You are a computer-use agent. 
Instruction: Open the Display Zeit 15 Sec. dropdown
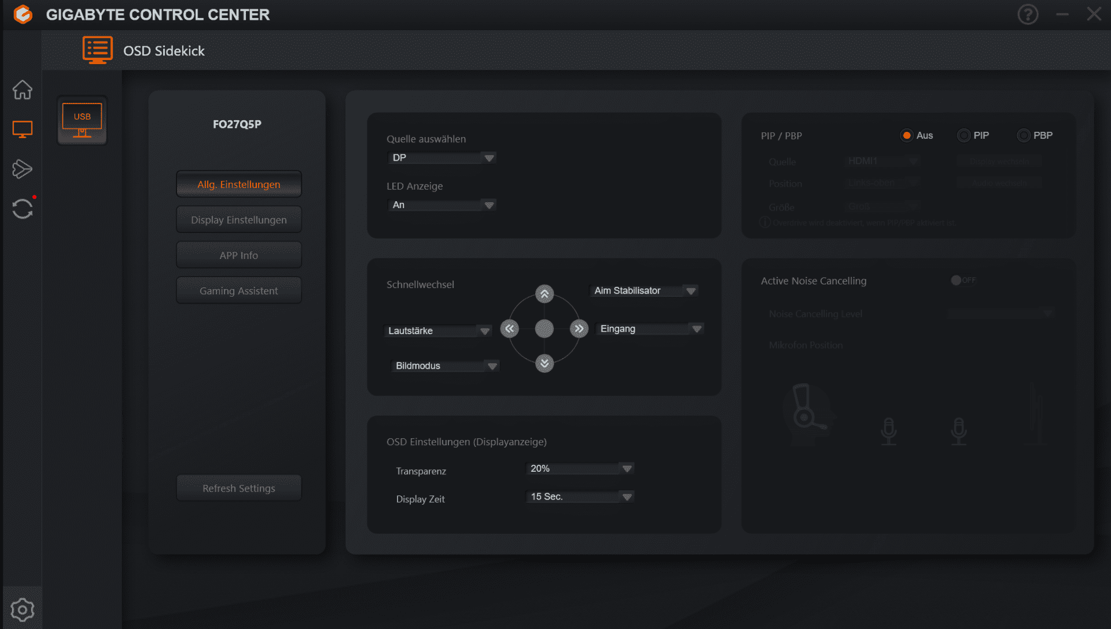click(579, 497)
